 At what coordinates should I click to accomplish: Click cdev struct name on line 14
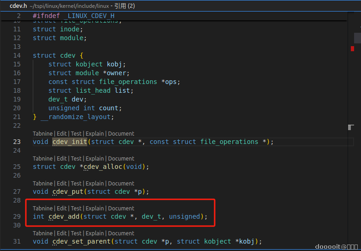[x=68, y=55]
